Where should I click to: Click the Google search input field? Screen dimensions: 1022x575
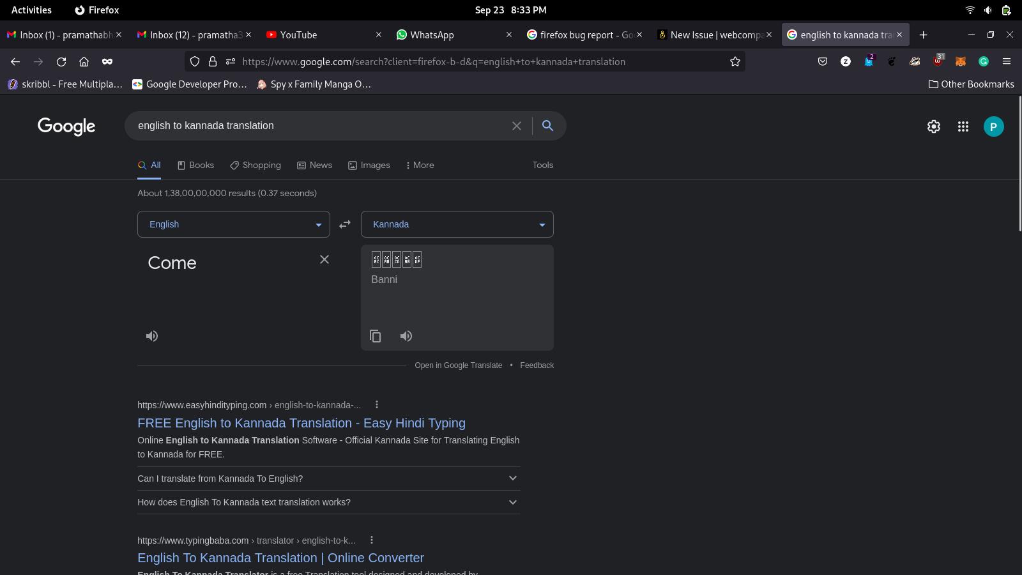pyautogui.click(x=319, y=126)
